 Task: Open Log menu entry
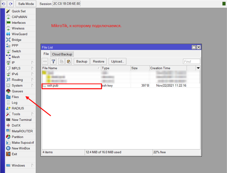[20, 102]
